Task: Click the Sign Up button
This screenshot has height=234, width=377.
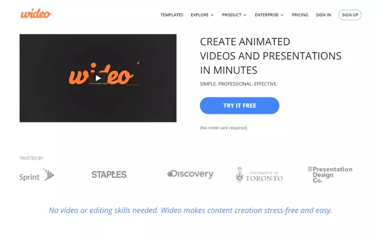Action: pos(350,15)
